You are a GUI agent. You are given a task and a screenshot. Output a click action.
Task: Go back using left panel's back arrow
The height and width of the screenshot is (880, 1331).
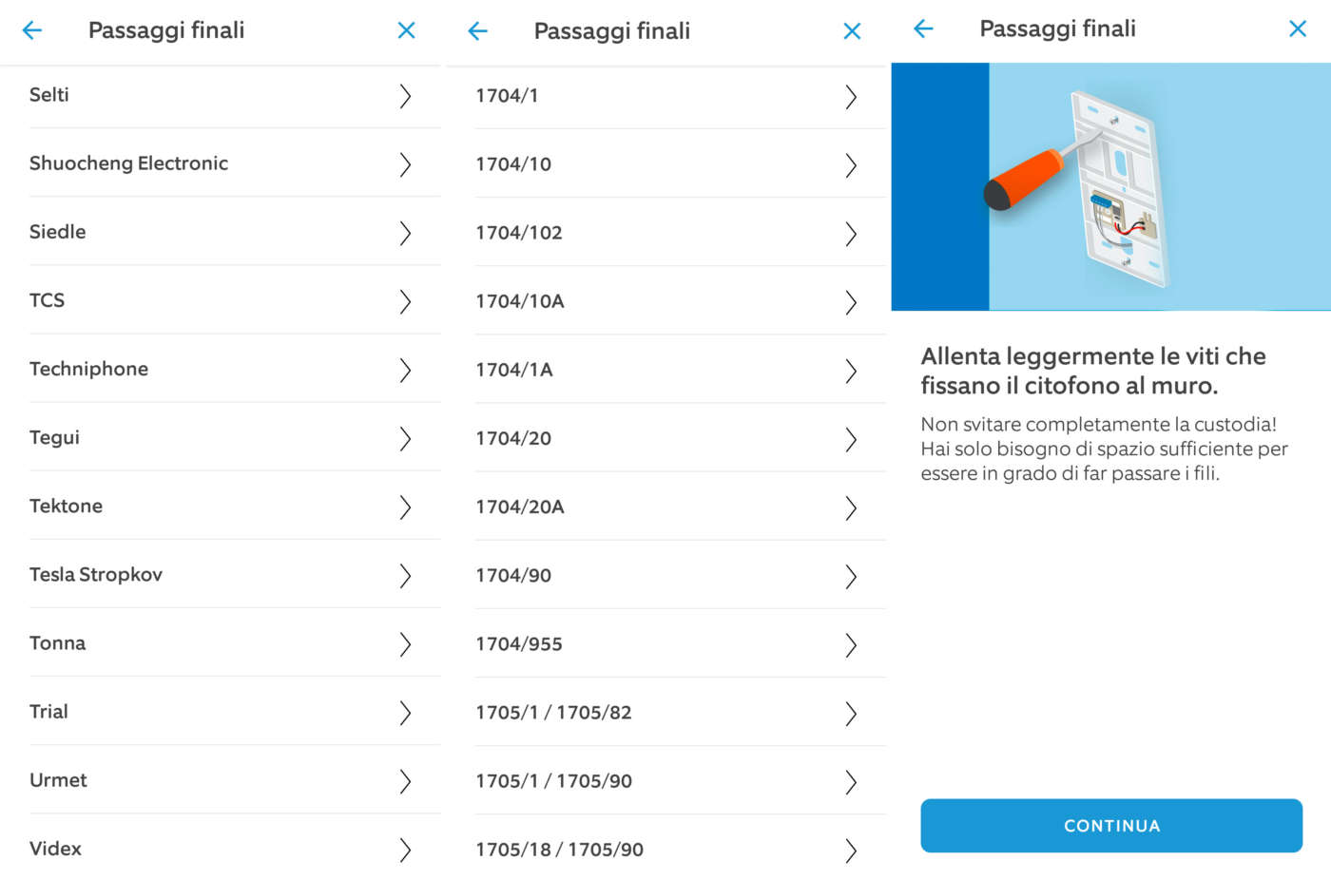coord(32,30)
